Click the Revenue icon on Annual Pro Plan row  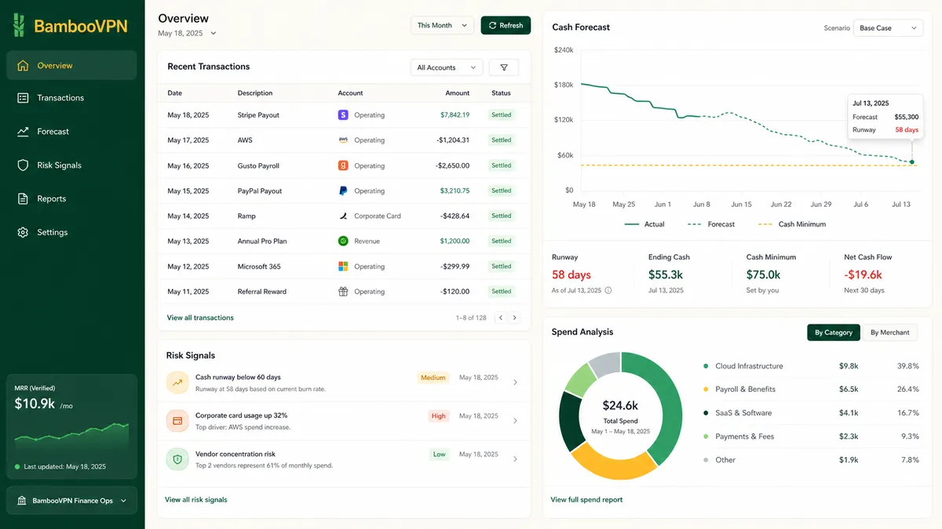click(343, 241)
